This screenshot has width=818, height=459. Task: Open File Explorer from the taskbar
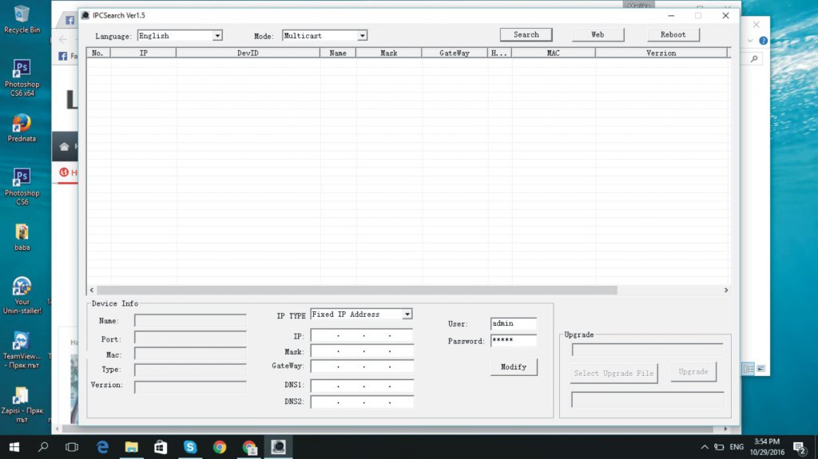[131, 447]
